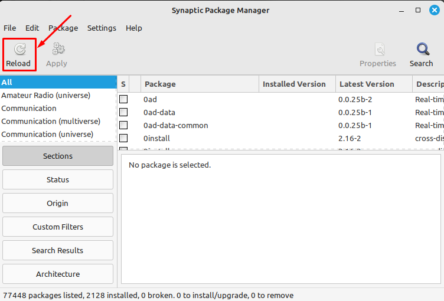444x301 pixels.
Task: Tick the 0ad-data-common package checkbox
Action: click(123, 125)
